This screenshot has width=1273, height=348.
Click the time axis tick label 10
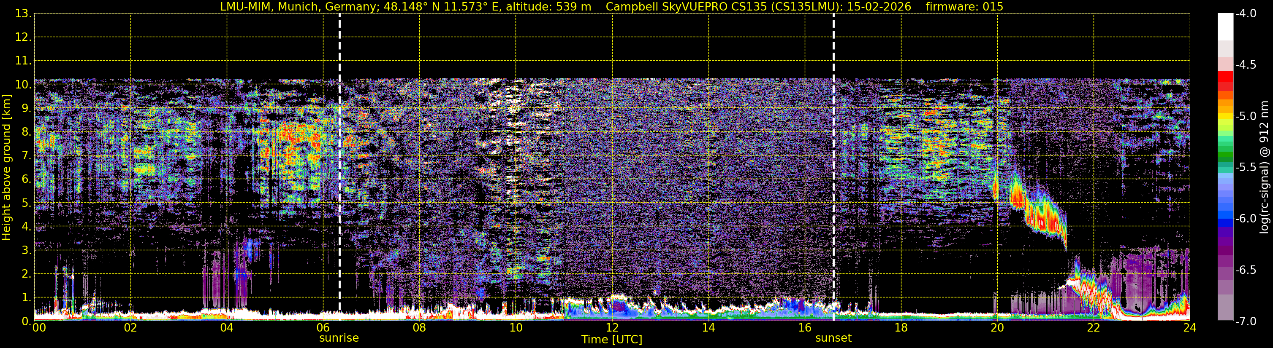[516, 328]
